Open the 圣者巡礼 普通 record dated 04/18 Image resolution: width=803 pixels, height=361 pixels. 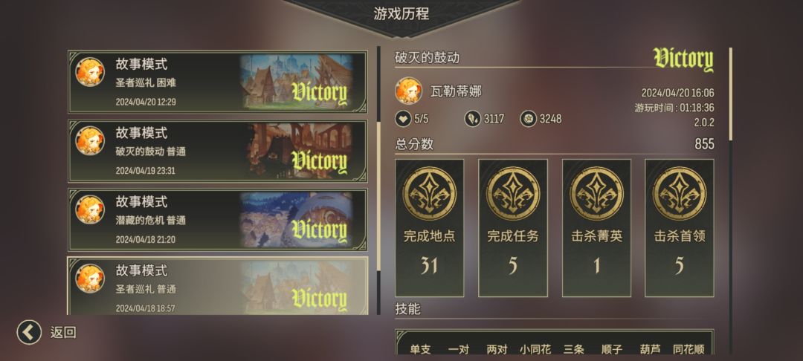tap(218, 286)
